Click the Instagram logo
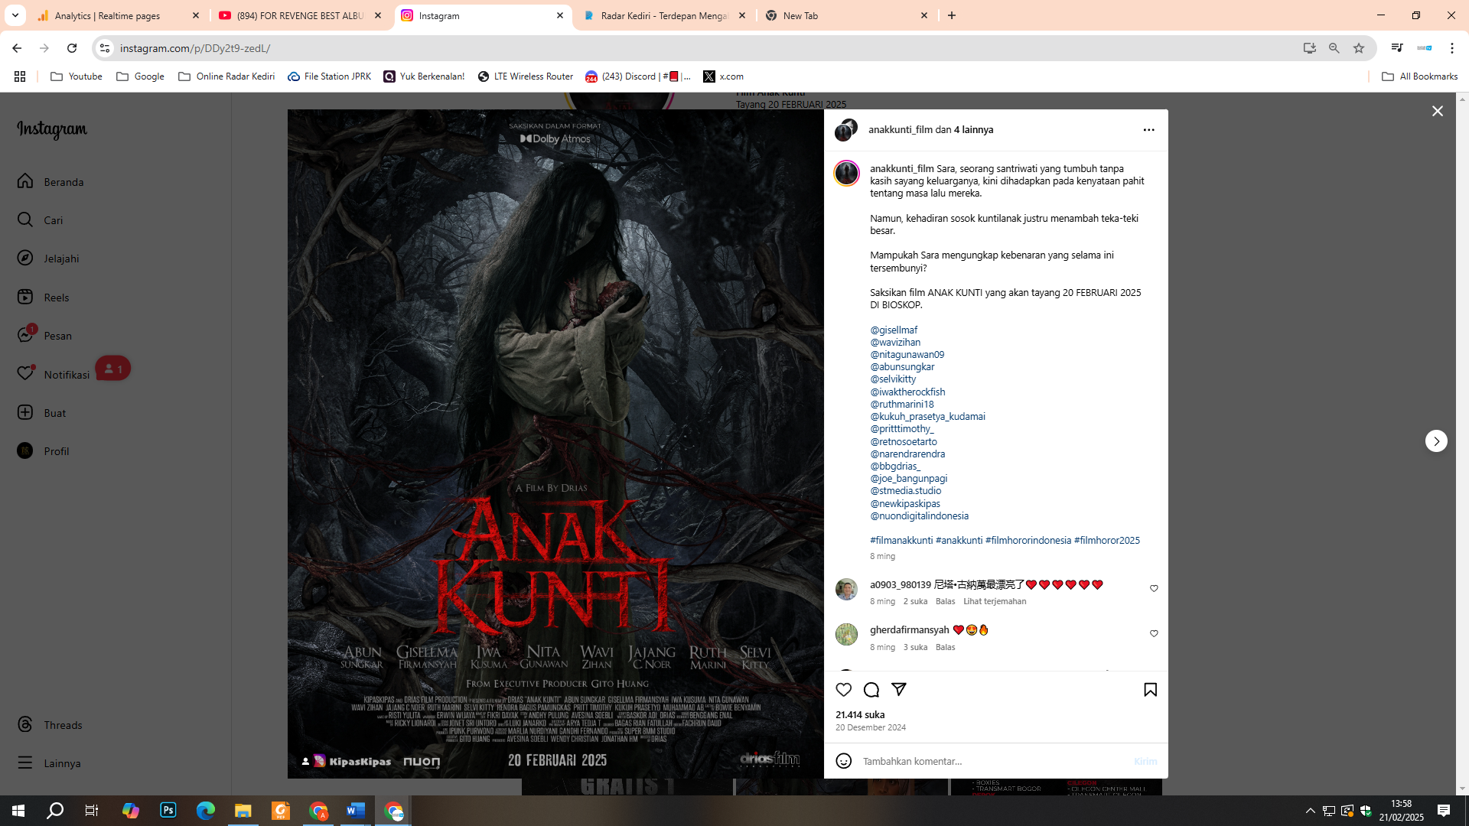 (52, 129)
